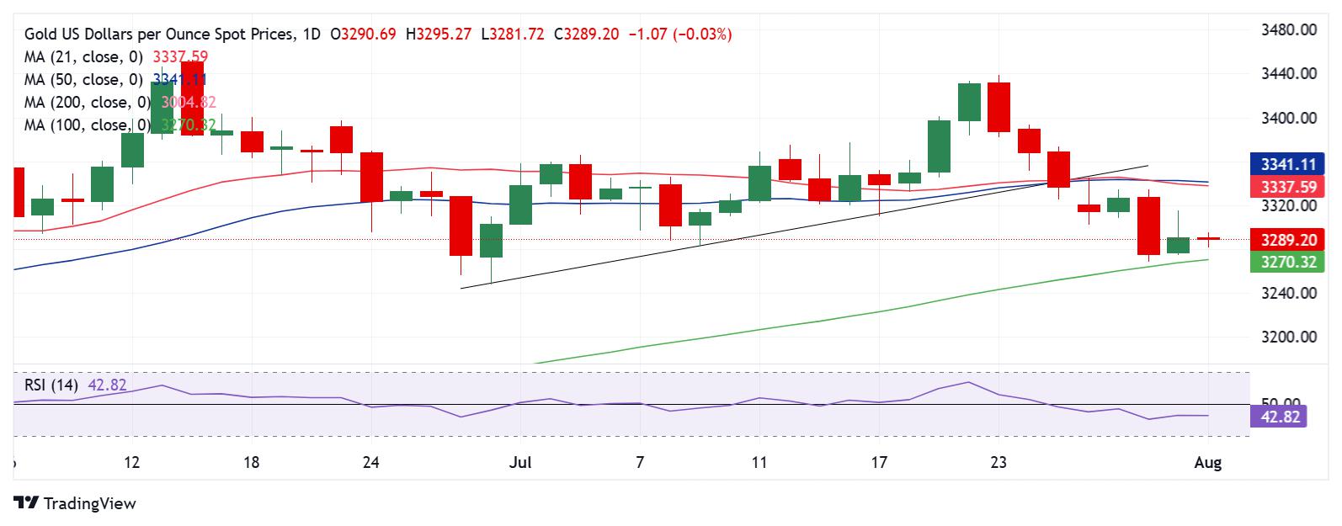Viewport: 1342px width, 526px height.
Task: Click the 12 date marker on time axis
Action: coord(130,462)
